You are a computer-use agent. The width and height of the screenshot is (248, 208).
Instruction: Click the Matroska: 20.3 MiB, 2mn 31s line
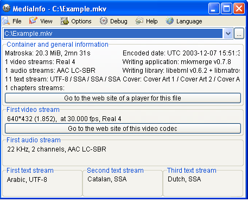(x=48, y=53)
